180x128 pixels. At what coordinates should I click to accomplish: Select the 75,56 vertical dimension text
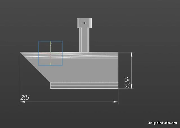[127, 83]
